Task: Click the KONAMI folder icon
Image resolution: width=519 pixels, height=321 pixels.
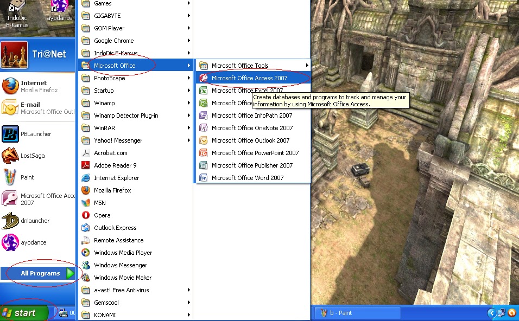Action: [x=86, y=315]
